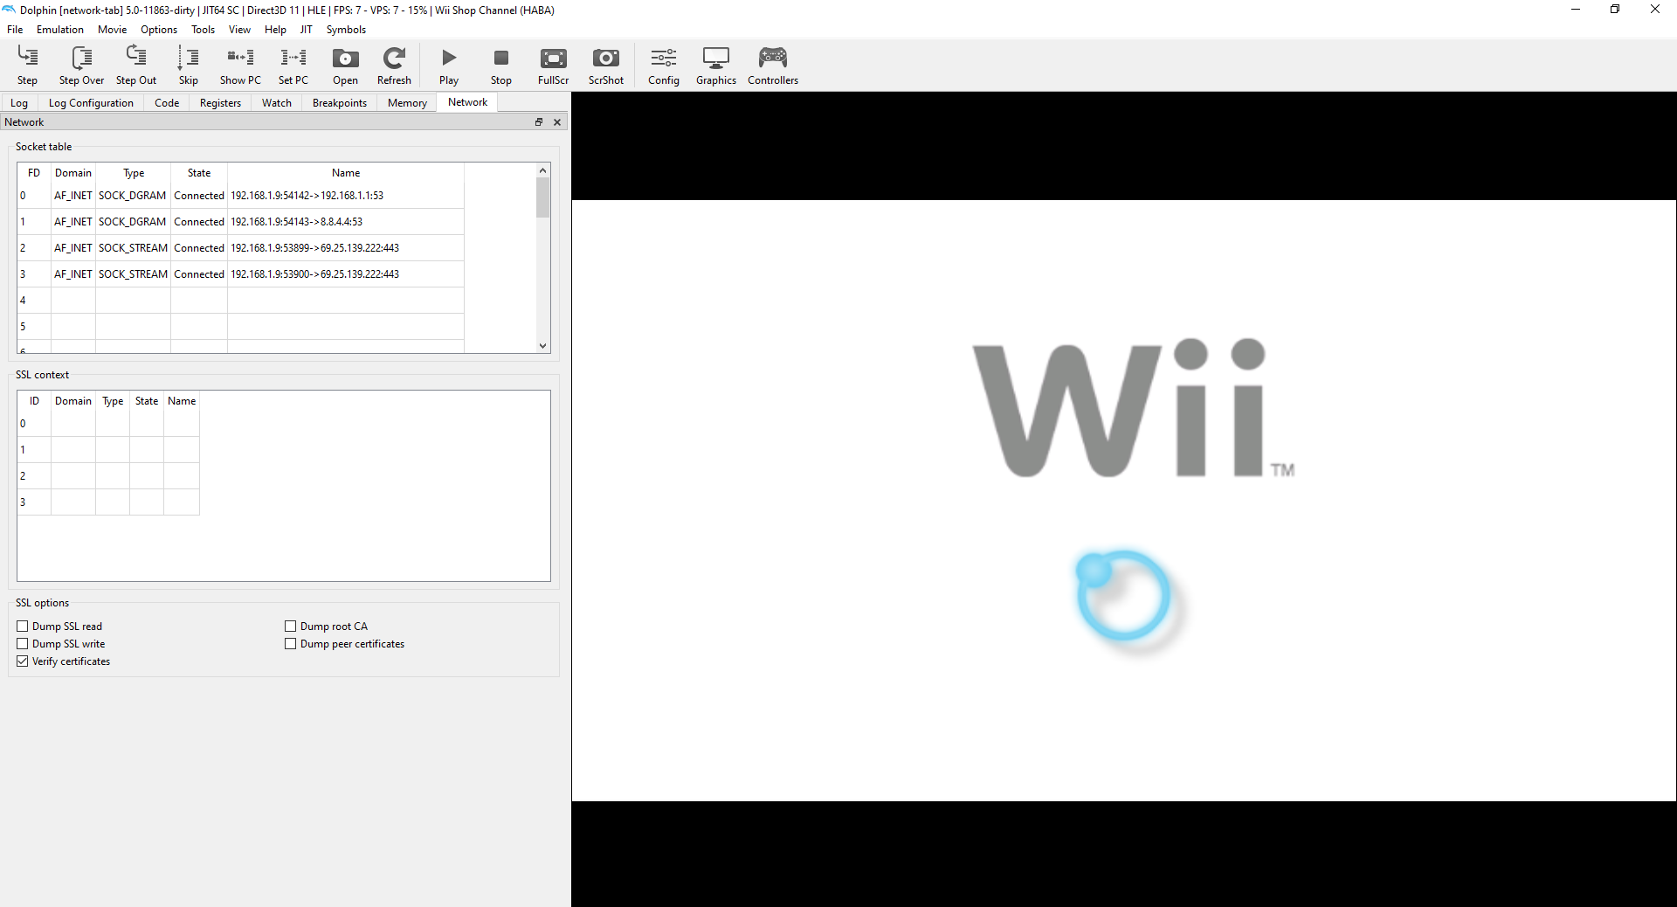1677x907 pixels.
Task: Click the Name header in Socket table
Action: (x=346, y=173)
